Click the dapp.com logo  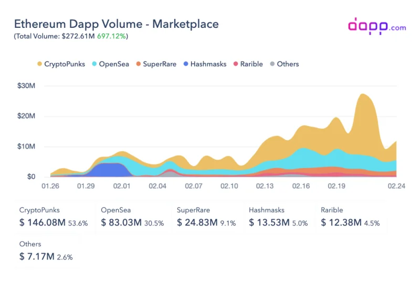tap(377, 26)
